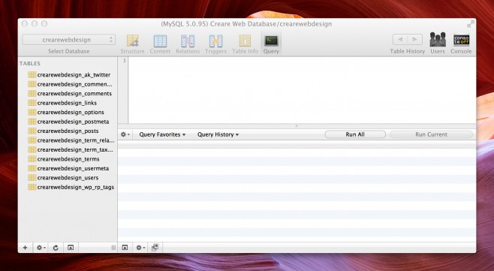Screen dimensions: 494x271
Task: Select the Query view icon
Action: tap(271, 41)
